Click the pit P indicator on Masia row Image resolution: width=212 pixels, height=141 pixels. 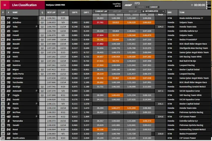point(37,104)
